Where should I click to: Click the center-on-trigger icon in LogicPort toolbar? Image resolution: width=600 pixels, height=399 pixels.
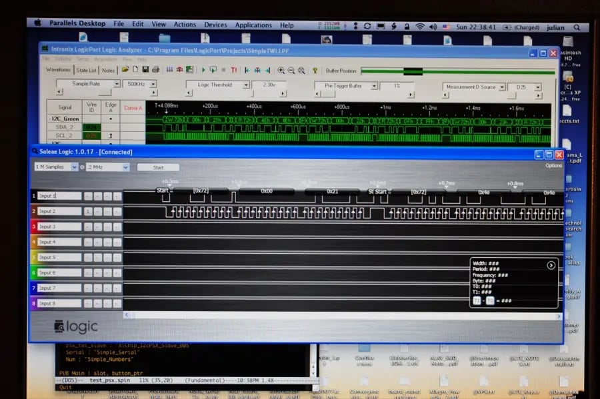pyautogui.click(x=257, y=71)
